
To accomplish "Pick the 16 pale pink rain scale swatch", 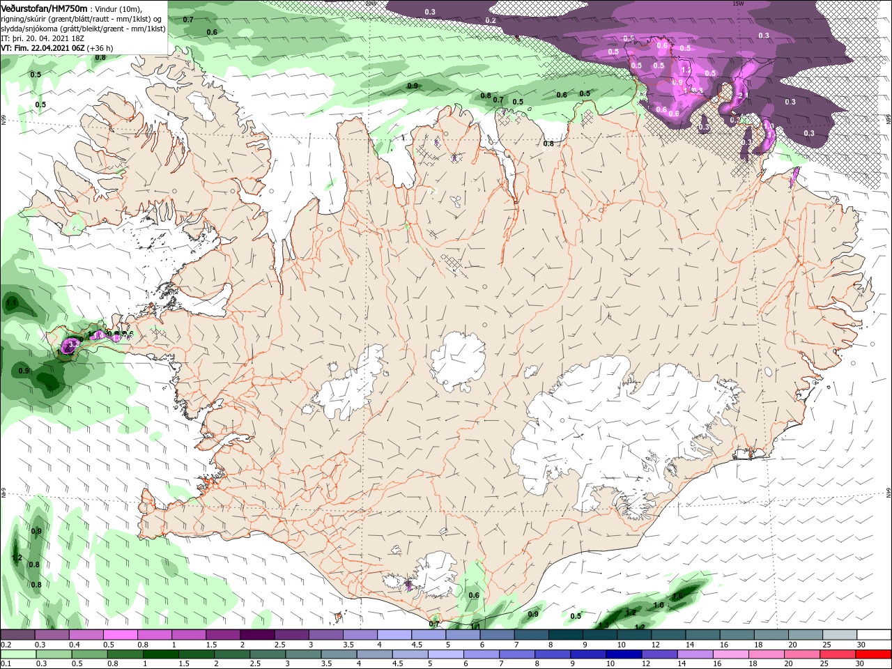I will [731, 654].
